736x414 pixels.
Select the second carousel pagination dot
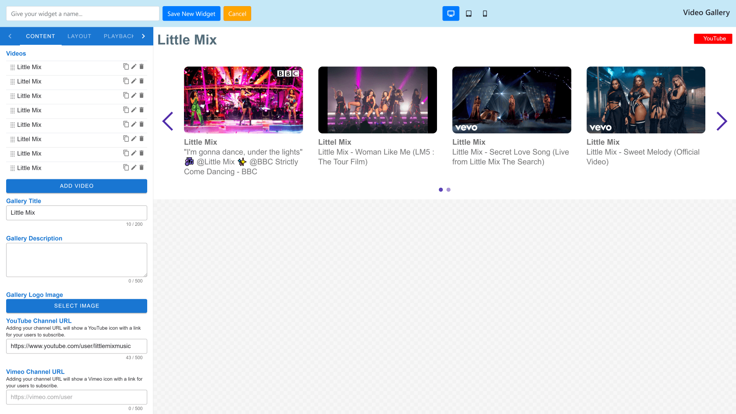pos(449,190)
